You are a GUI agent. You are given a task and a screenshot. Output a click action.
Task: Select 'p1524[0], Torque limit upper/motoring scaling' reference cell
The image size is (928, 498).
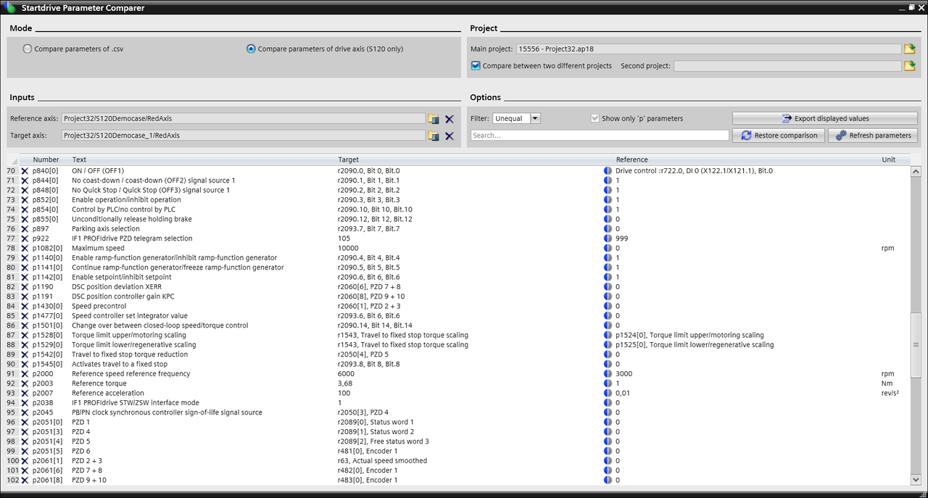tap(689, 335)
